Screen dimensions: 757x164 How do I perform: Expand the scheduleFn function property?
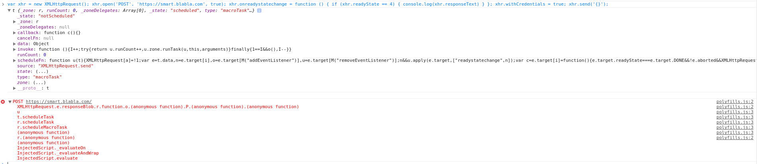[x=15, y=61]
